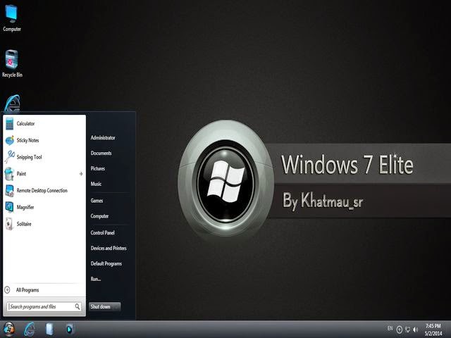Open Default Programs

click(106, 263)
